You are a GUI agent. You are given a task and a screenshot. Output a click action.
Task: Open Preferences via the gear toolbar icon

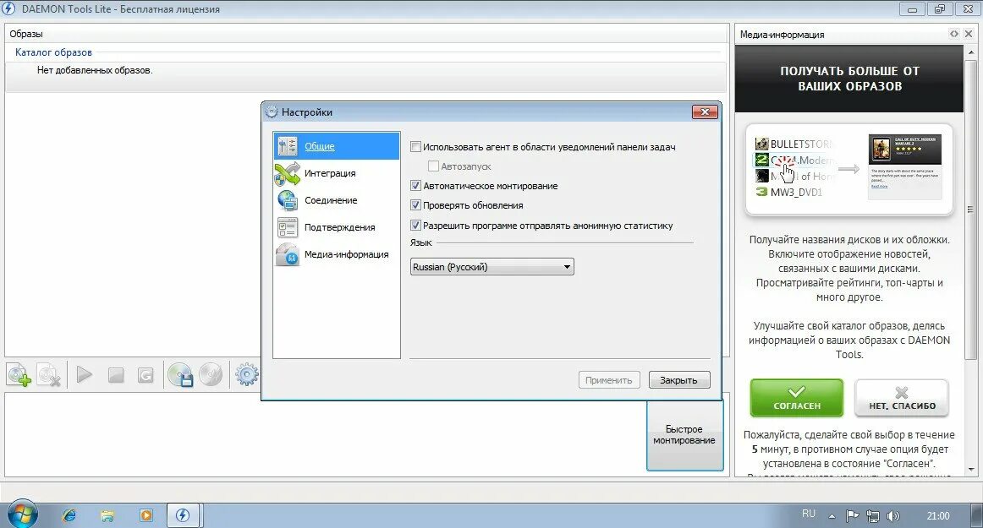click(246, 374)
